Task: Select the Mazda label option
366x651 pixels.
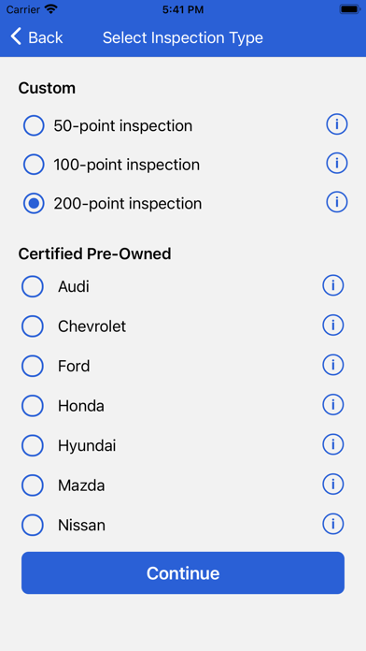Action: point(81,485)
